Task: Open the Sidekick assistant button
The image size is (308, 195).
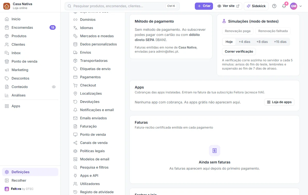Action: point(256,6)
